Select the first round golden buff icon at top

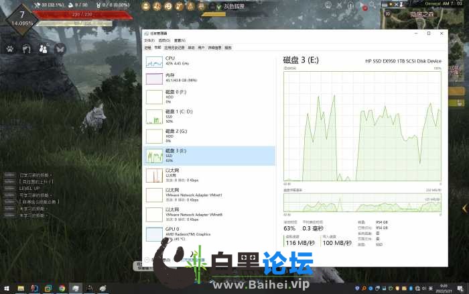coord(145,6)
